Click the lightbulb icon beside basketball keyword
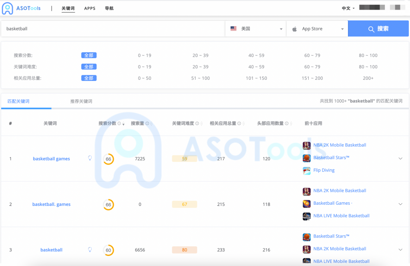The width and height of the screenshot is (410, 266). [x=90, y=249]
